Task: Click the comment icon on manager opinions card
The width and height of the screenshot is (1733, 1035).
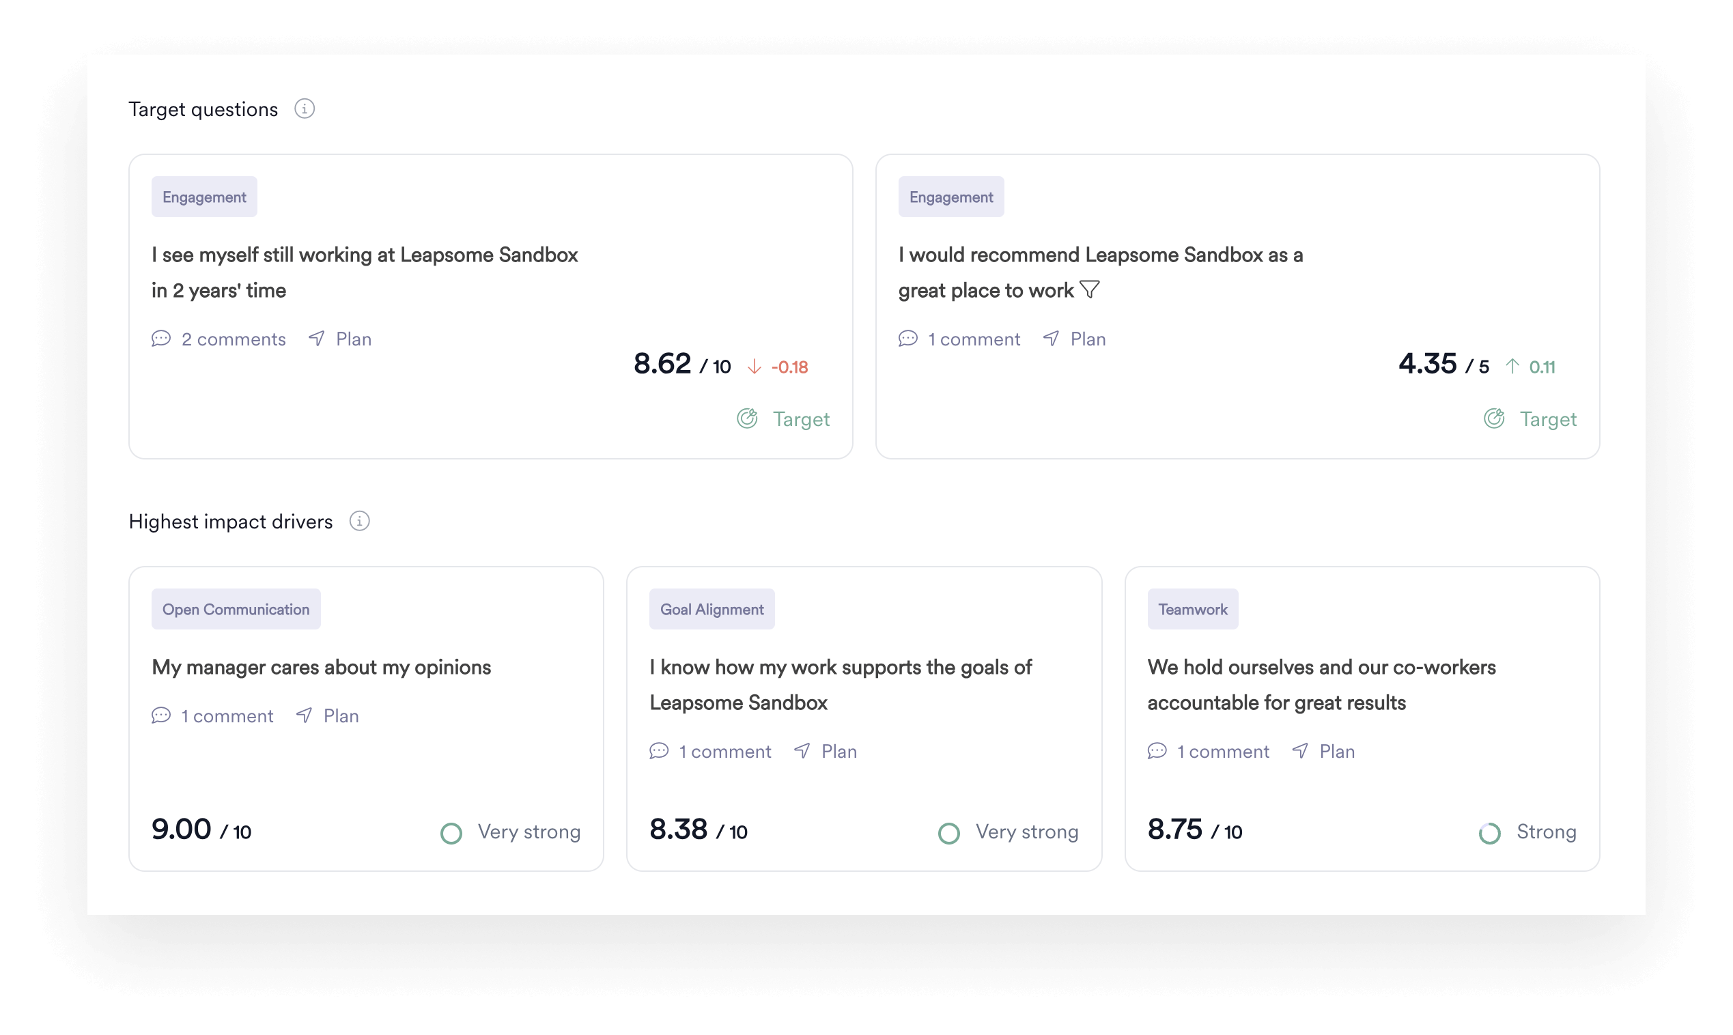Action: [160, 715]
